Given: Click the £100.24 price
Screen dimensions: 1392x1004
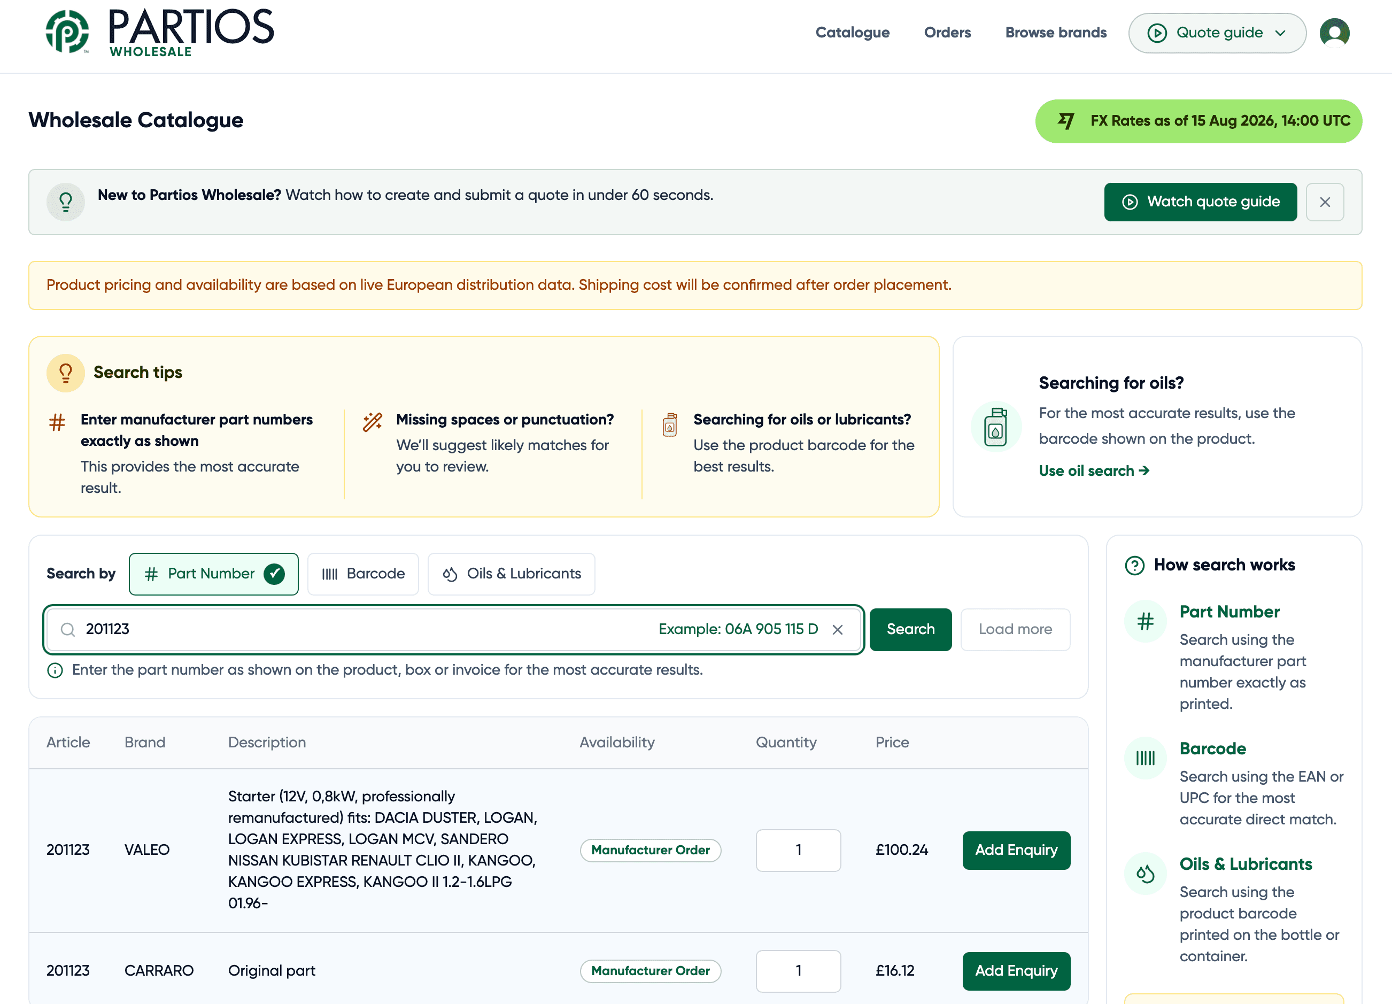Looking at the screenshot, I should [x=902, y=850].
